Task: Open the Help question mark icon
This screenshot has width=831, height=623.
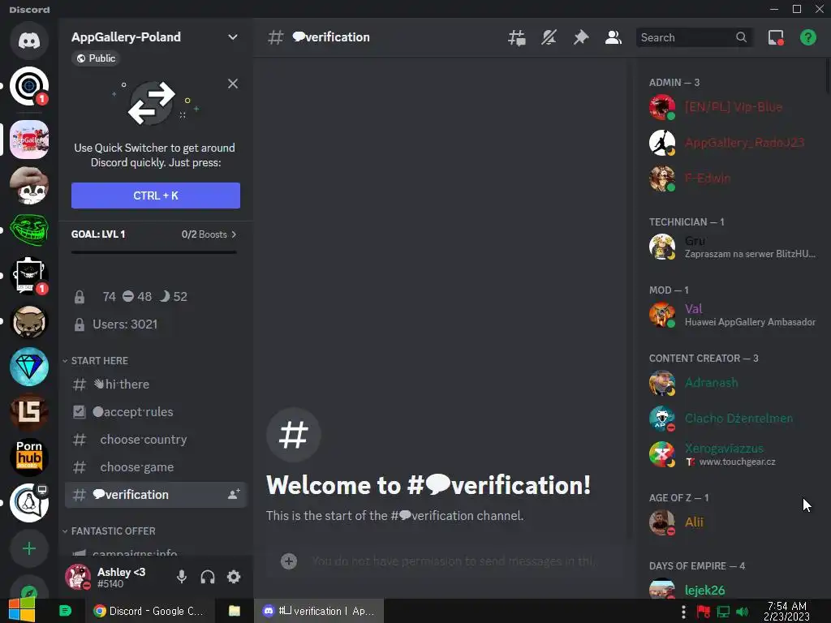Action: [x=807, y=37]
